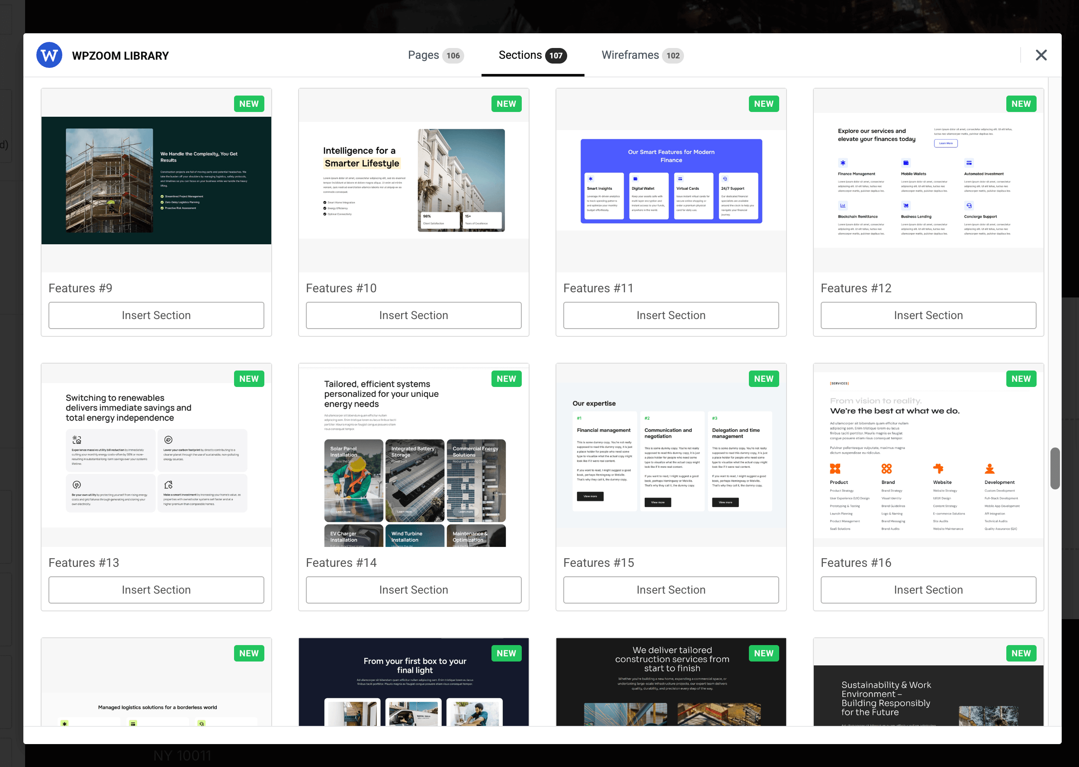
Task: Click the library scrollbar handle
Action: tap(1054, 468)
